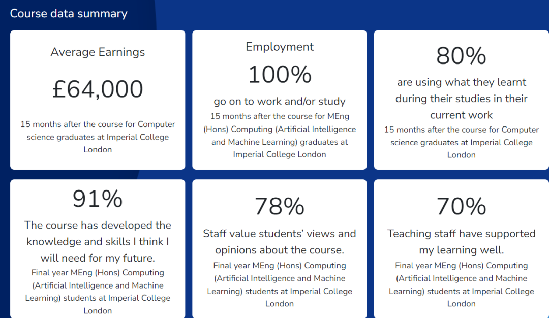Click the 100% employment statistic
The image size is (549, 318).
pos(280,75)
